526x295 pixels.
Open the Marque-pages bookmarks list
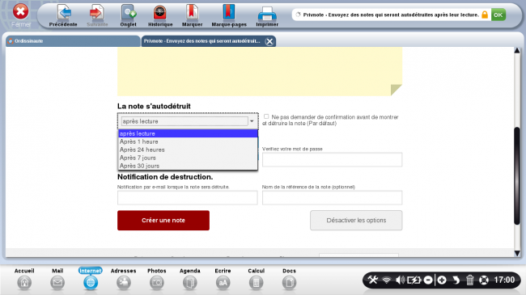[x=229, y=13]
